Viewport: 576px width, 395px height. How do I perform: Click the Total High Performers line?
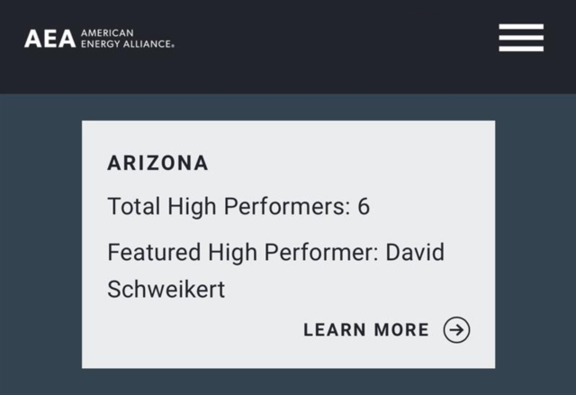(x=238, y=206)
